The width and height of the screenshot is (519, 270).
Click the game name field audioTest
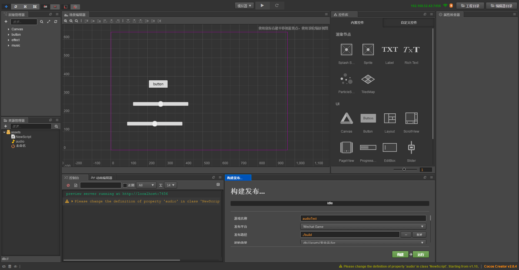click(x=363, y=219)
